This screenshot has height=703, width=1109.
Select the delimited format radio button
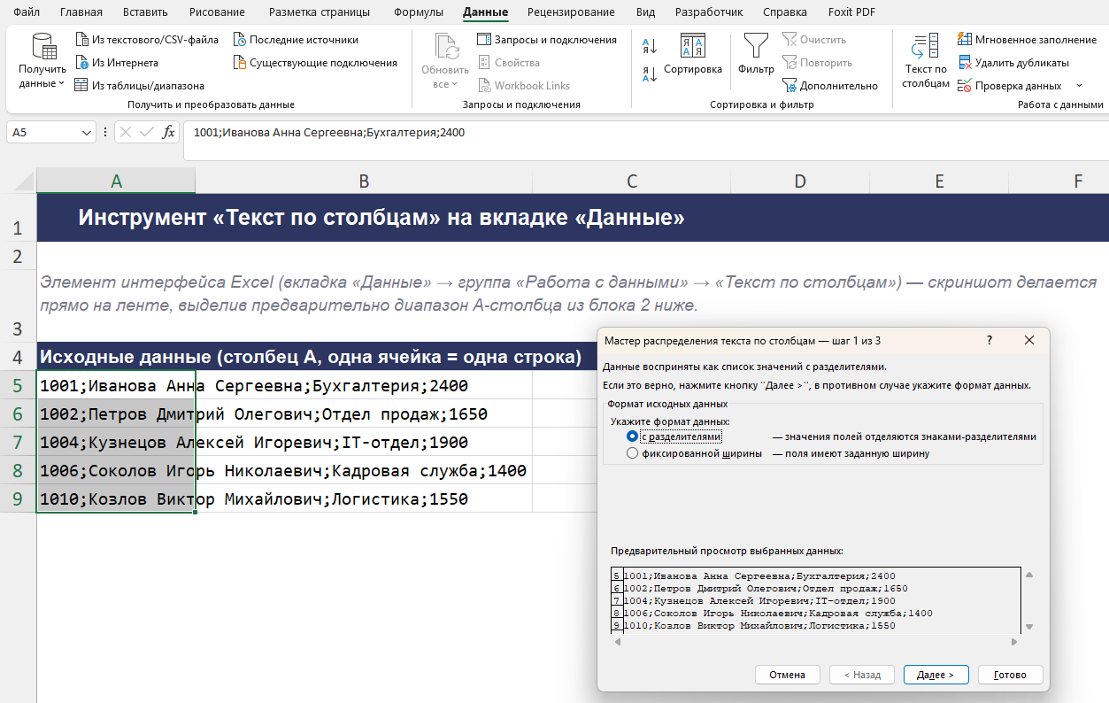[632, 436]
